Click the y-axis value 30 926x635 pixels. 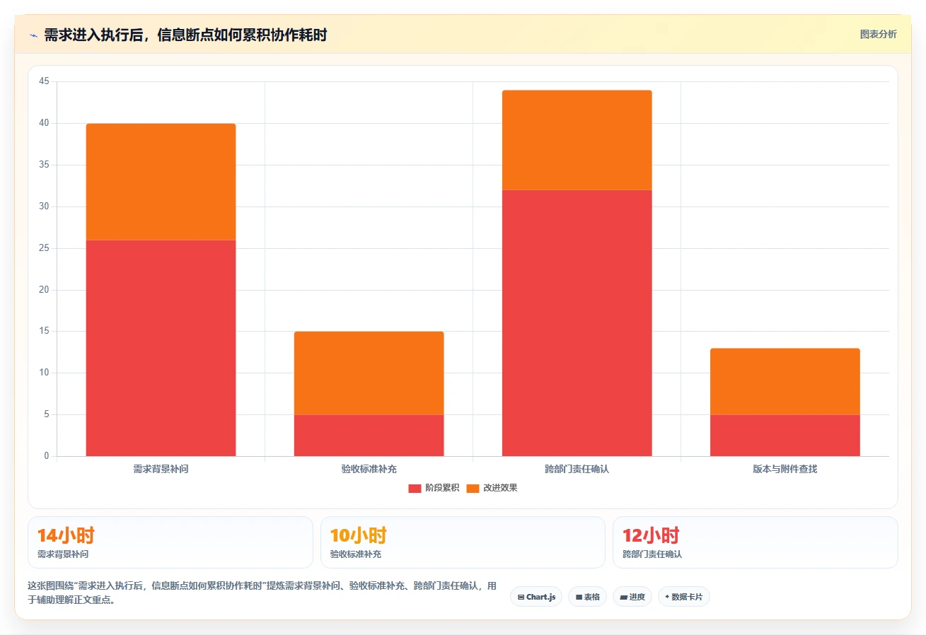click(x=44, y=206)
